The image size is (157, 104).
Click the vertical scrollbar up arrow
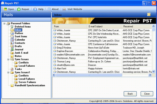[153, 26]
